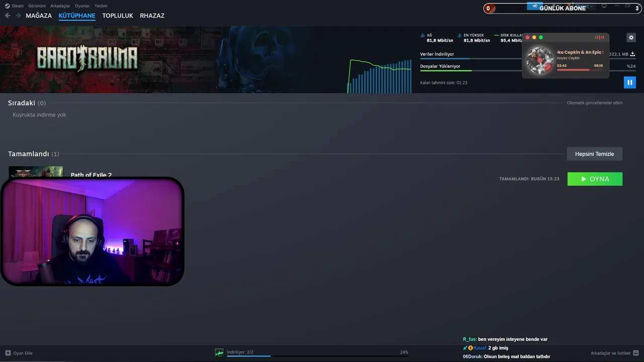
Task: Click the download speed graph
Action: point(379,76)
